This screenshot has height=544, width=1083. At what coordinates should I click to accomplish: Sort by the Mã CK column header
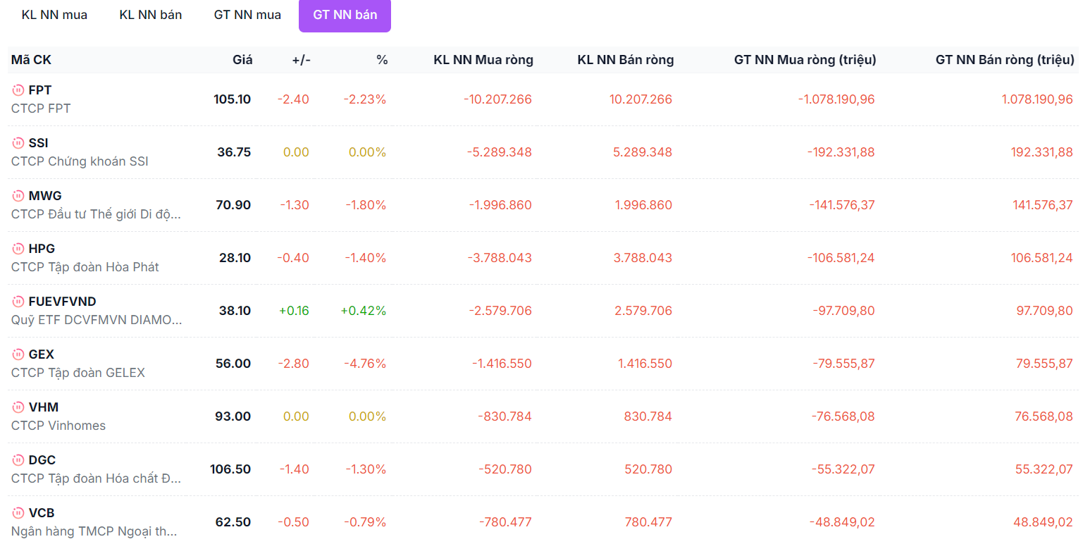click(x=31, y=60)
